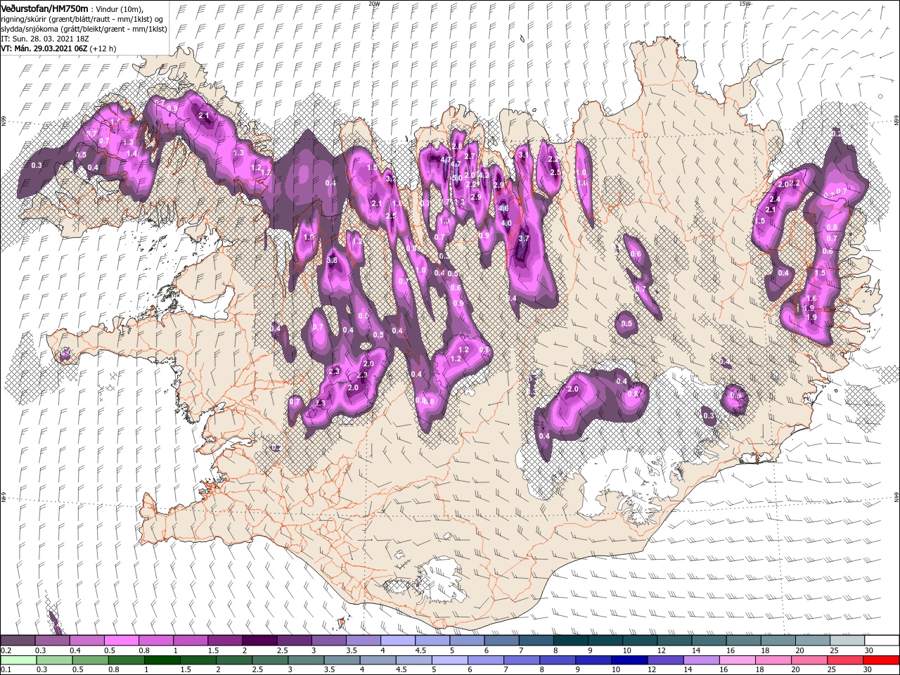This screenshot has height=675, width=900.
Task: Click the 1.6 value in the eastern fjords band
Action: 812,299
